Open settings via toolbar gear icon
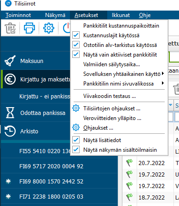This screenshot has width=179, height=206. (x=49, y=28)
